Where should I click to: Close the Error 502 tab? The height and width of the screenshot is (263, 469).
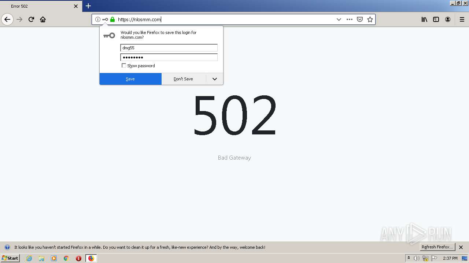(76, 6)
